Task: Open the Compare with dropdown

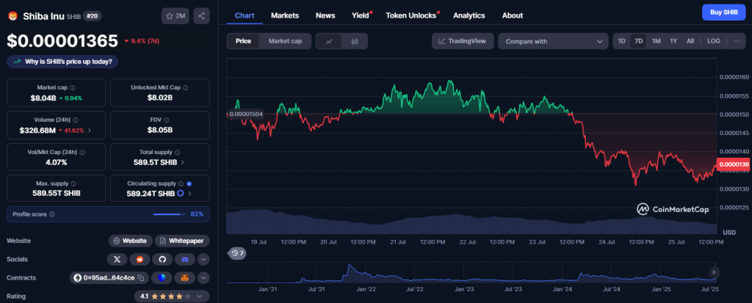Action: point(553,41)
